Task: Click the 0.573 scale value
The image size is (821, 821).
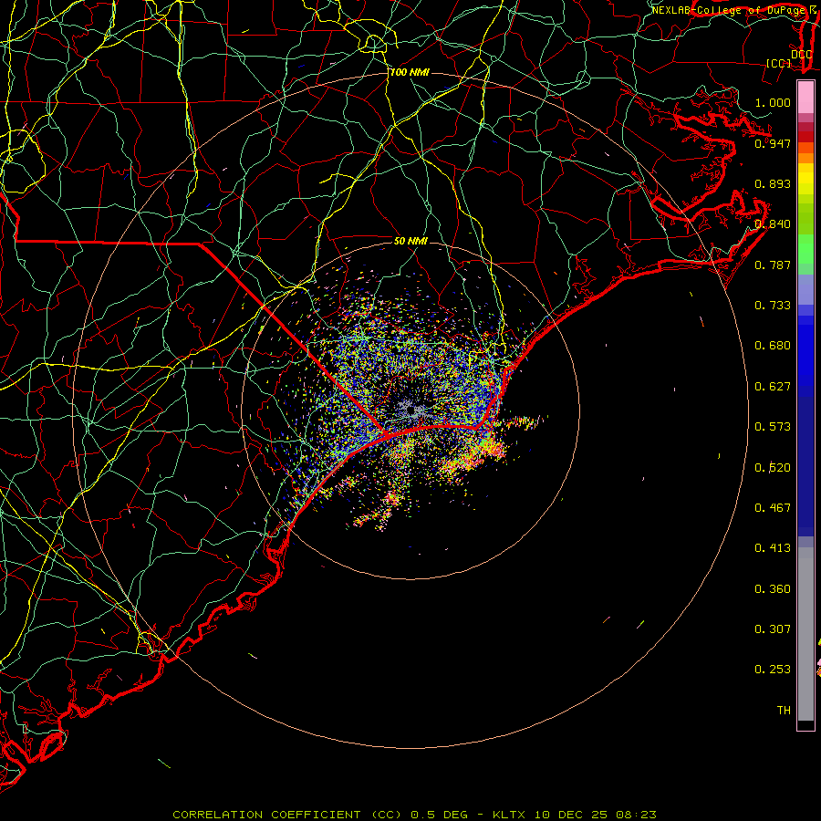Action: click(x=773, y=427)
